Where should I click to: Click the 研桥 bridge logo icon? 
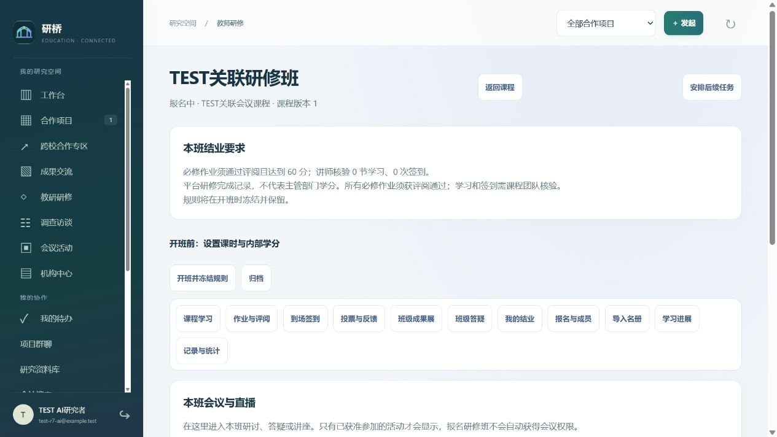pyautogui.click(x=24, y=33)
